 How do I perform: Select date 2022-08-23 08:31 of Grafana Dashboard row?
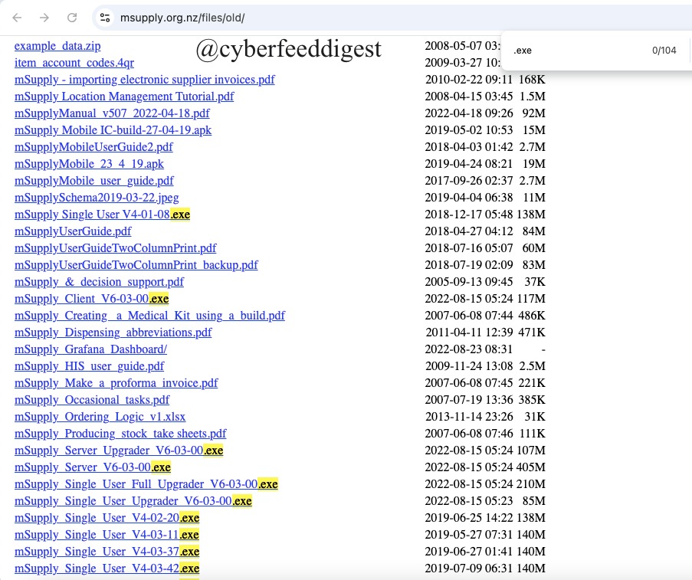click(469, 349)
